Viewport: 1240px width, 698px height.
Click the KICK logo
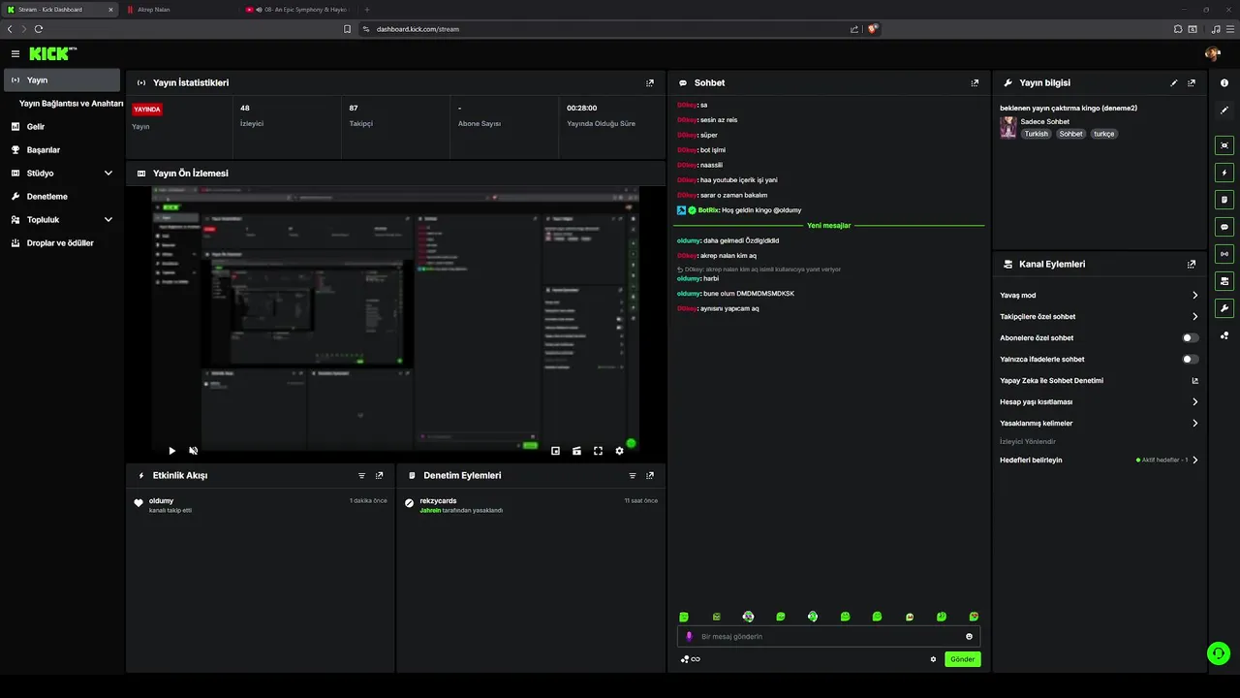[52, 54]
